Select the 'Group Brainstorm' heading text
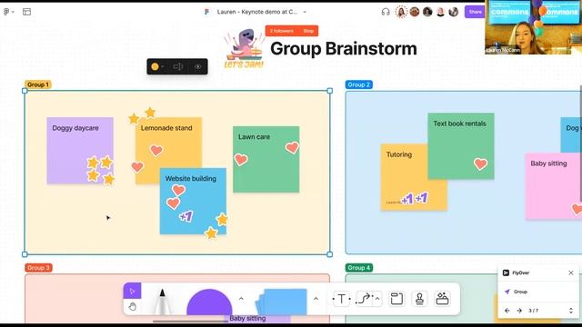Screen dimensions: 582x327 coord(344,48)
